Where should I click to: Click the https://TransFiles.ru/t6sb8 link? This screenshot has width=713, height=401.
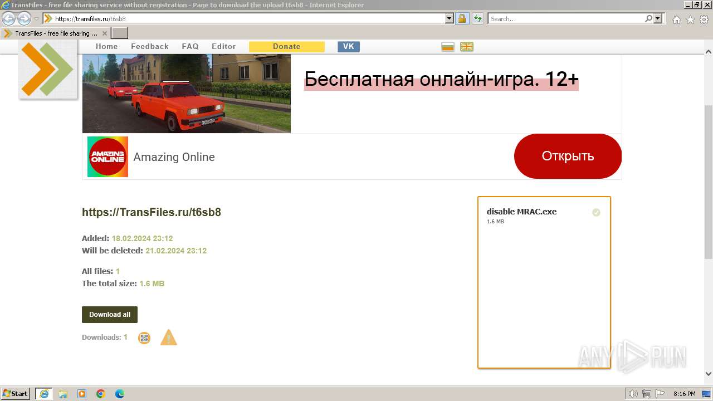coord(152,212)
